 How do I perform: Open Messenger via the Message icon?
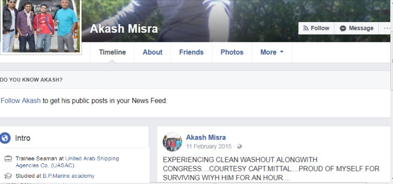click(356, 28)
